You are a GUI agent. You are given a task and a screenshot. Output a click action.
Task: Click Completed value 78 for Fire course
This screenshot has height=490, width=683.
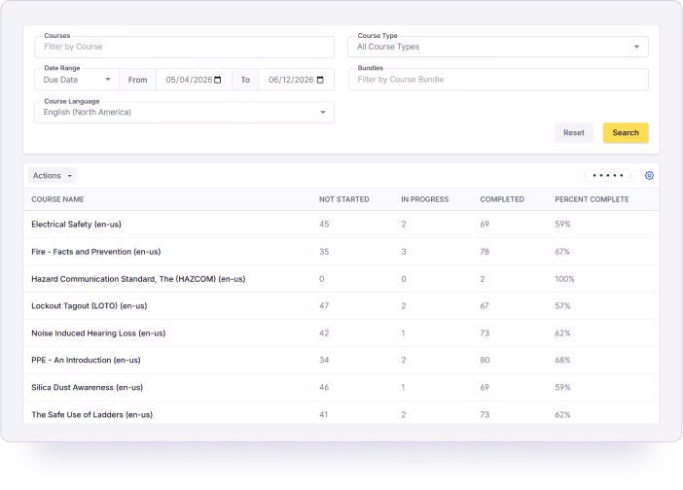(x=485, y=252)
